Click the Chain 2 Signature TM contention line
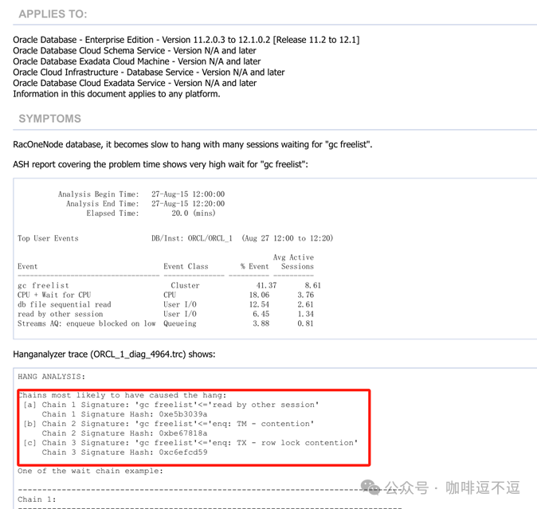Image resolution: width=537 pixels, height=509 pixels. 169,424
